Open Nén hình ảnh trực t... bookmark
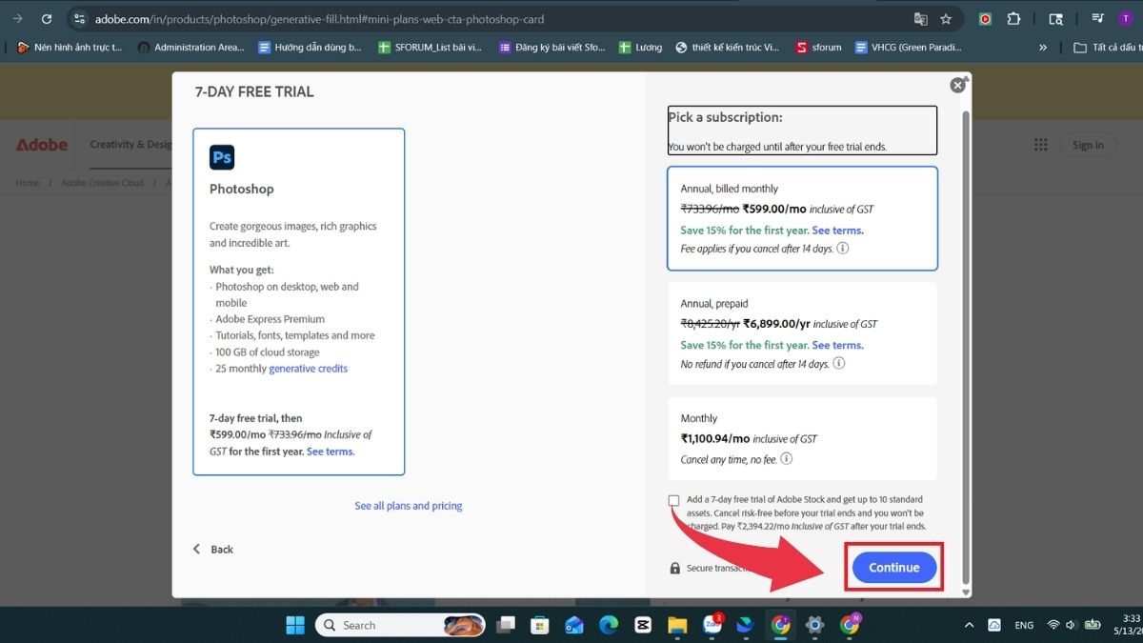The height and width of the screenshot is (643, 1143). click(x=70, y=47)
